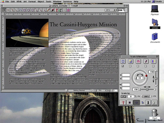Select the squiggle curve tool
Image resolution: width=164 pixels, height=123 pixels.
[x=36, y=10]
